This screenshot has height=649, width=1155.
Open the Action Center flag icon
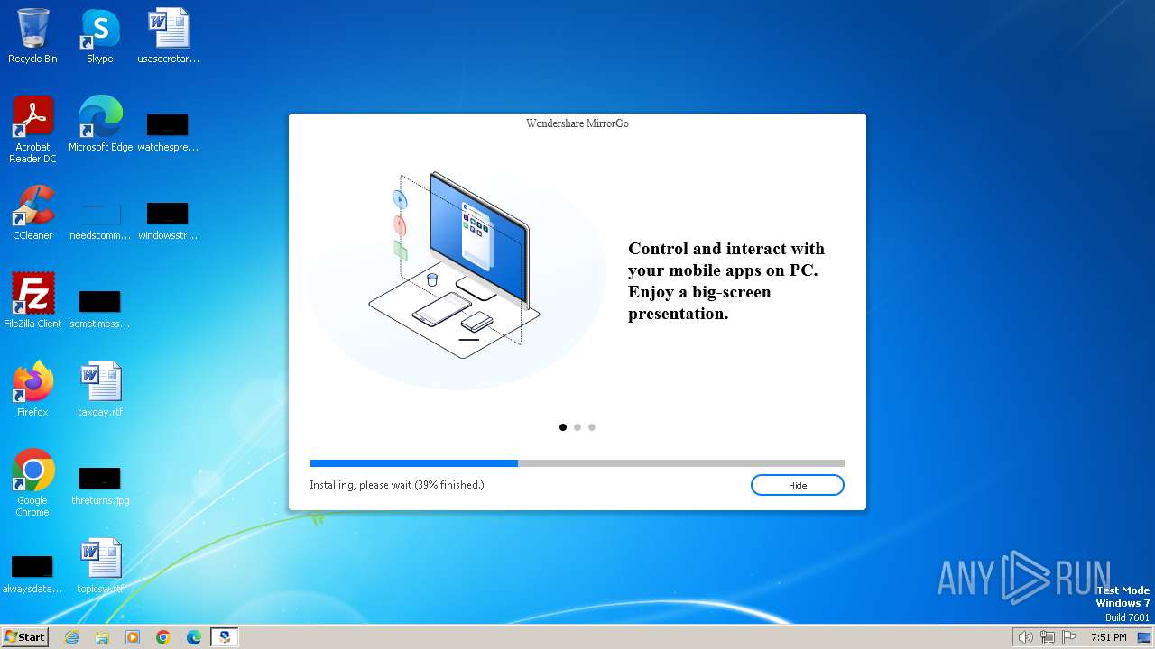click(x=1069, y=637)
